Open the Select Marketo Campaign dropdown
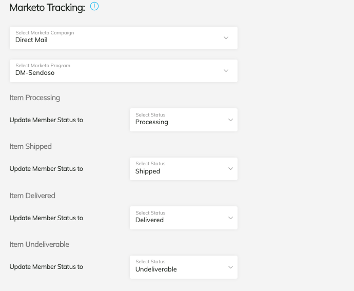Screen dimensions: 354x291 click(x=123, y=38)
